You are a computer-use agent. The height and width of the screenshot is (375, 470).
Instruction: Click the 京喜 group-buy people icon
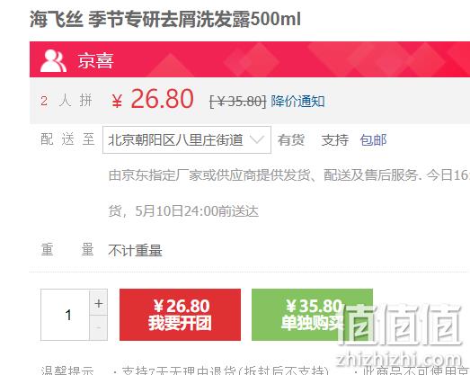click(53, 60)
